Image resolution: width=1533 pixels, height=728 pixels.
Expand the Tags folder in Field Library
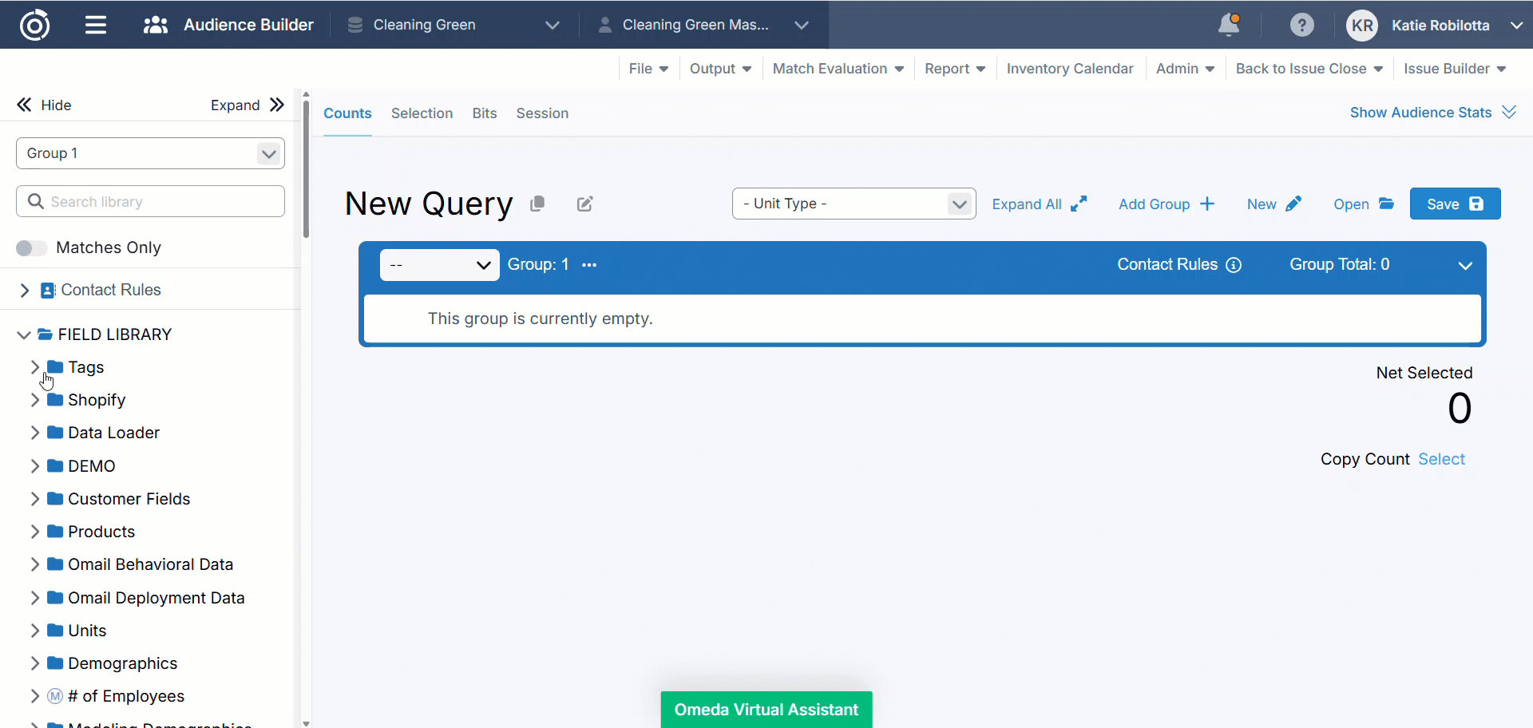(34, 367)
